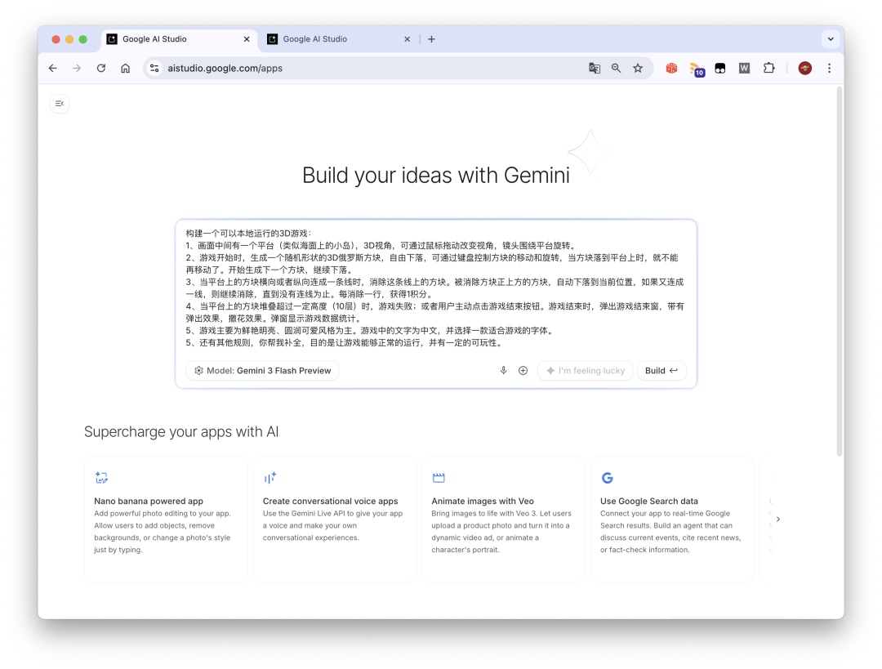Open the W extension icon
The image size is (882, 669).
pyautogui.click(x=744, y=68)
